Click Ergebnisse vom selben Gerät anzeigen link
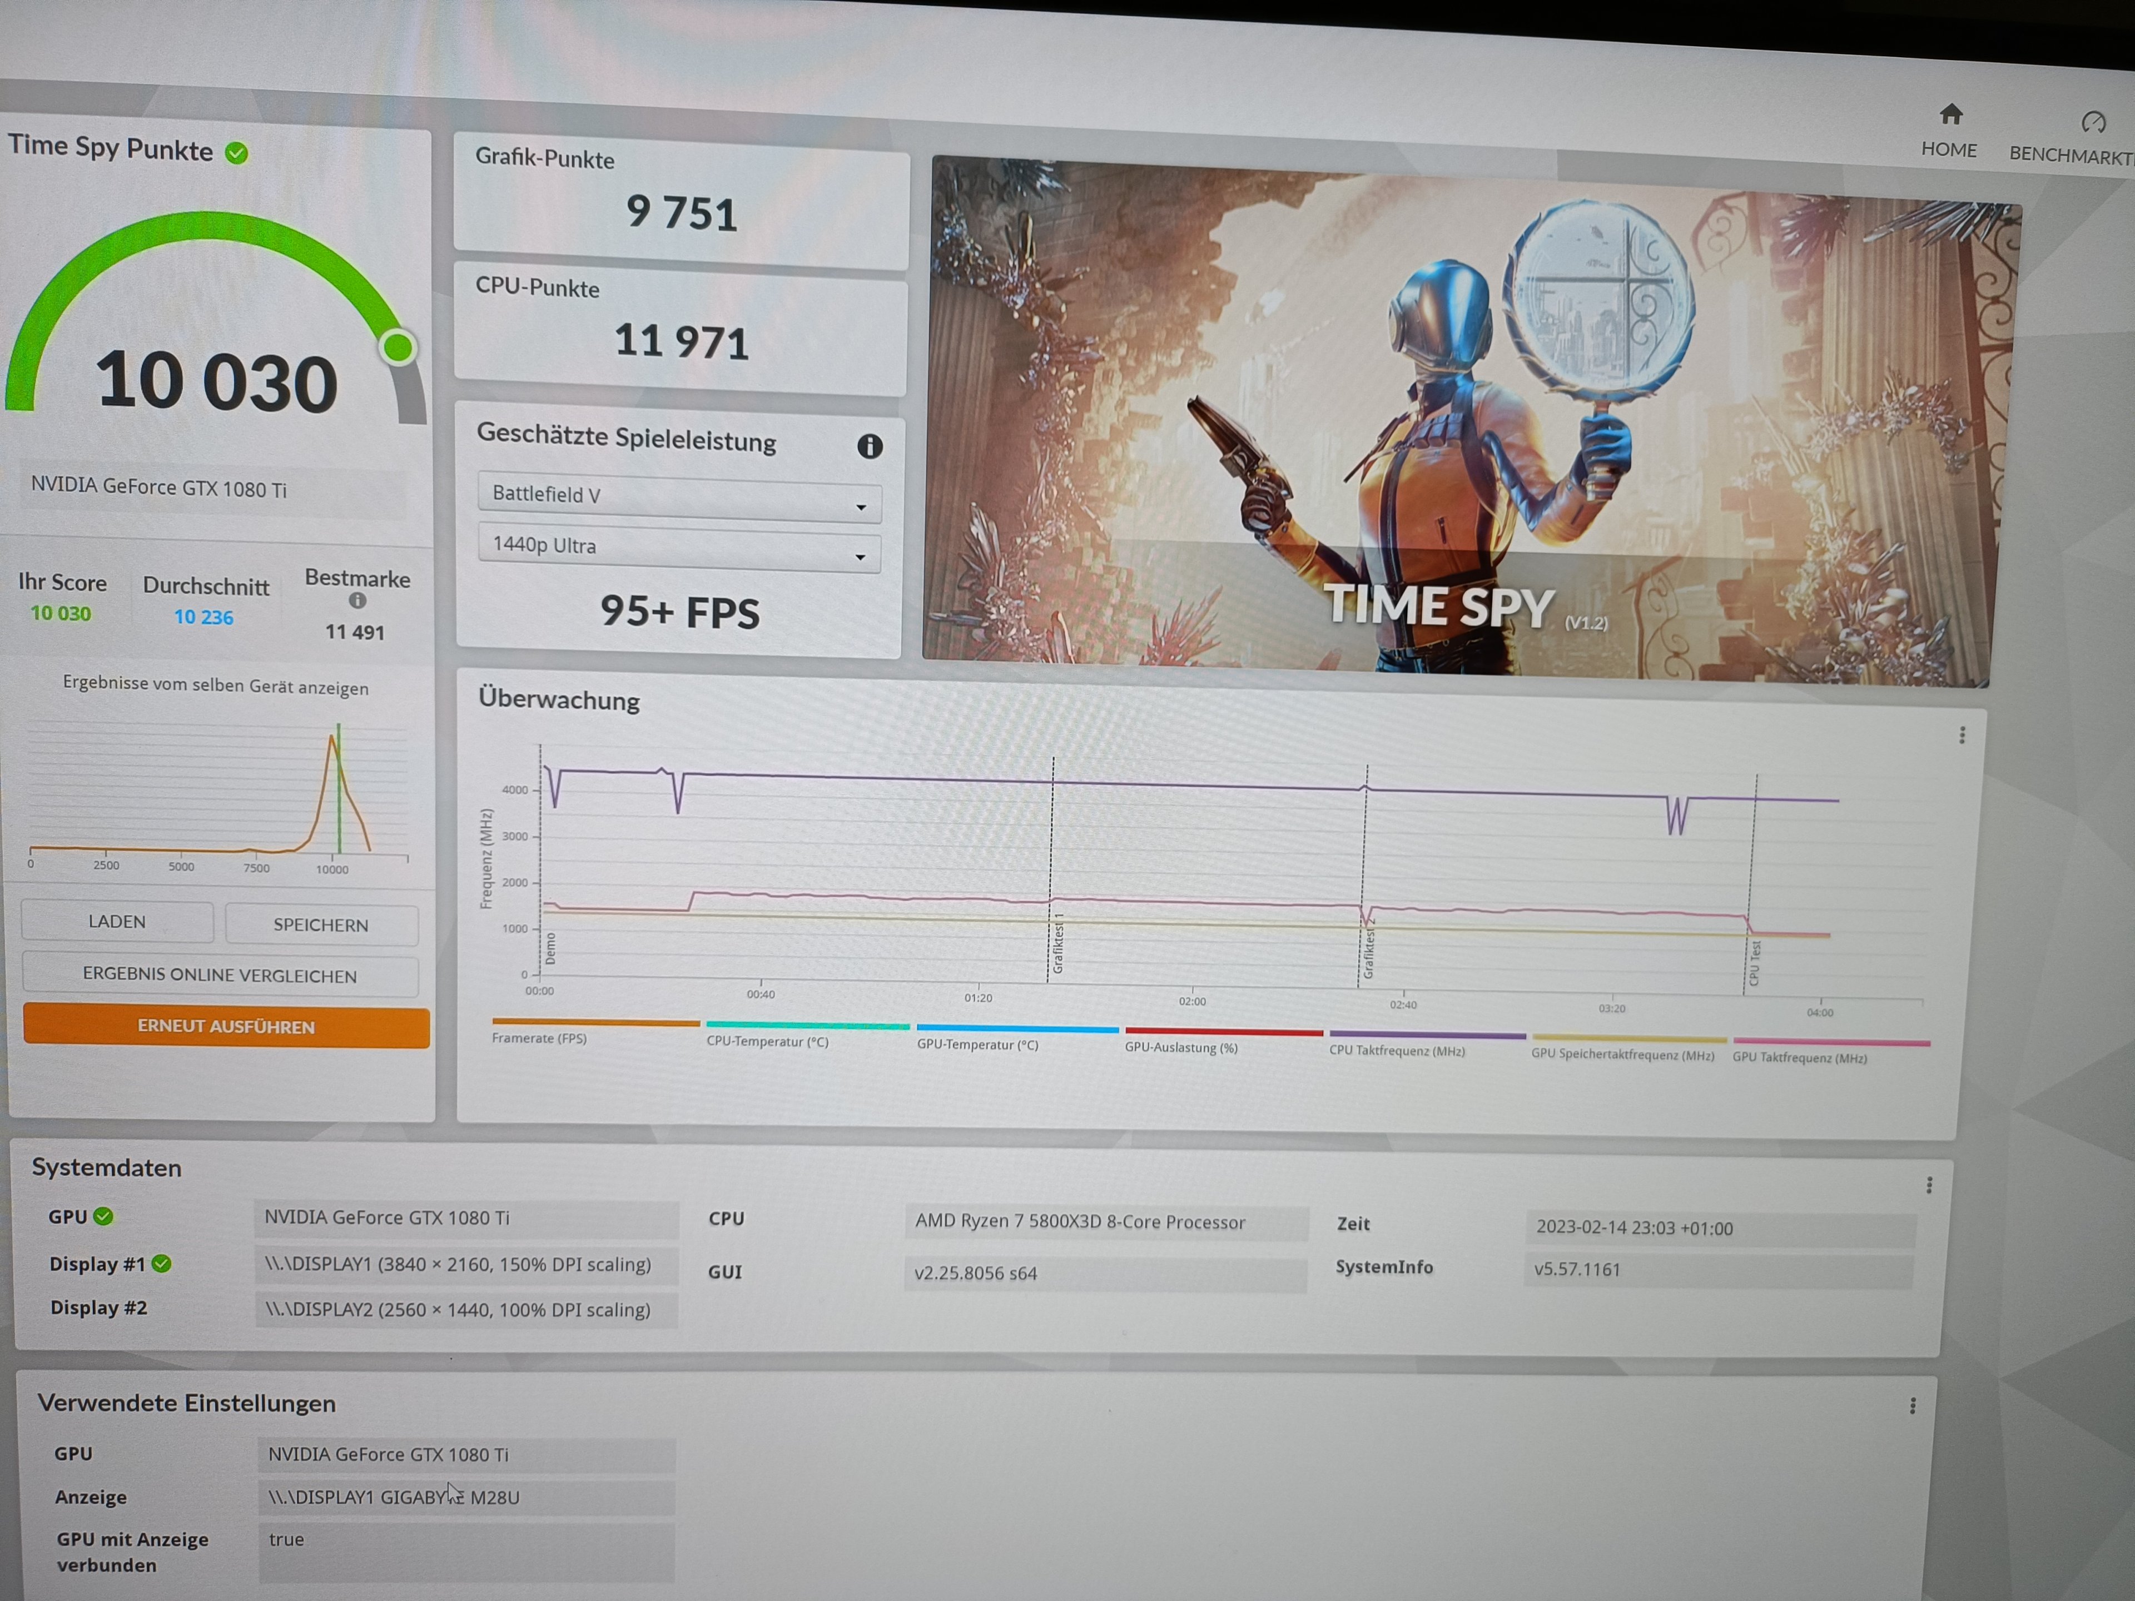The height and width of the screenshot is (1601, 2135). (215, 686)
